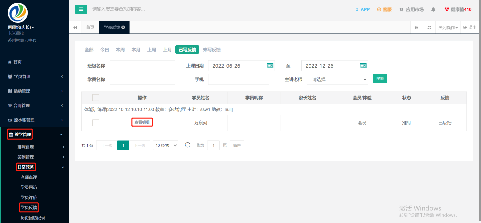Click inside the 班级名称 input field
Image resolution: width=481 pixels, height=223 pixels.
pyautogui.click(x=143, y=66)
